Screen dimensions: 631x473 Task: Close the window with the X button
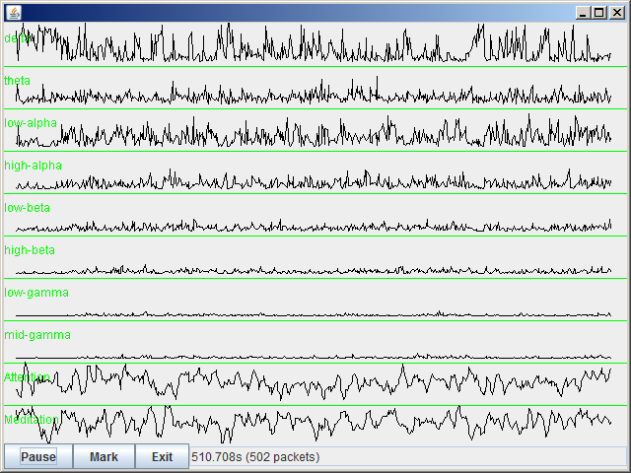pos(617,13)
